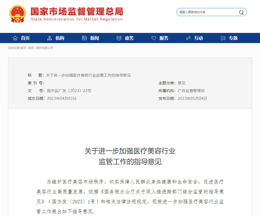The height and width of the screenshot is (217, 260).
Task: Click the newspaper icon beside 新闻
Action: point(85,38)
